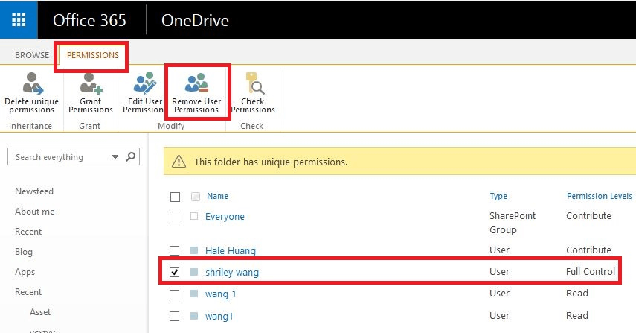Open the wang 1 user link
Image resolution: width=636 pixels, height=333 pixels.
click(x=221, y=294)
